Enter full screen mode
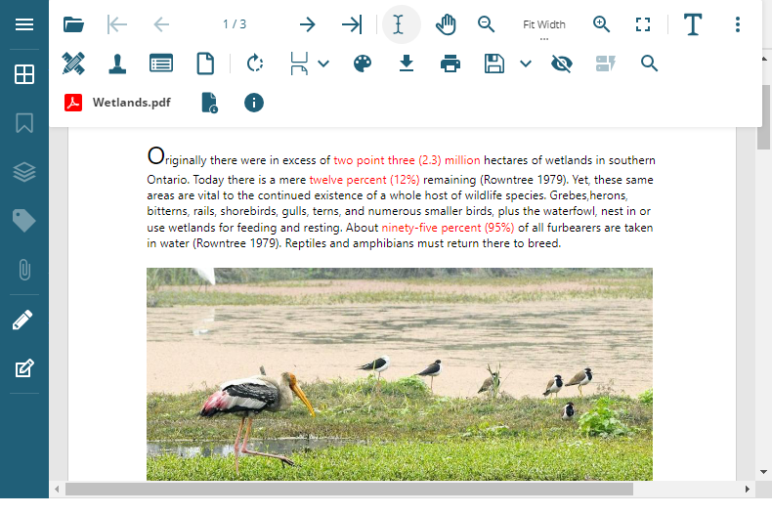The height and width of the screenshot is (514, 772). (643, 24)
